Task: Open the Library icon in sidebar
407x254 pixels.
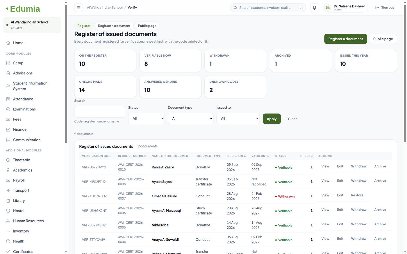Action: click(x=8, y=201)
